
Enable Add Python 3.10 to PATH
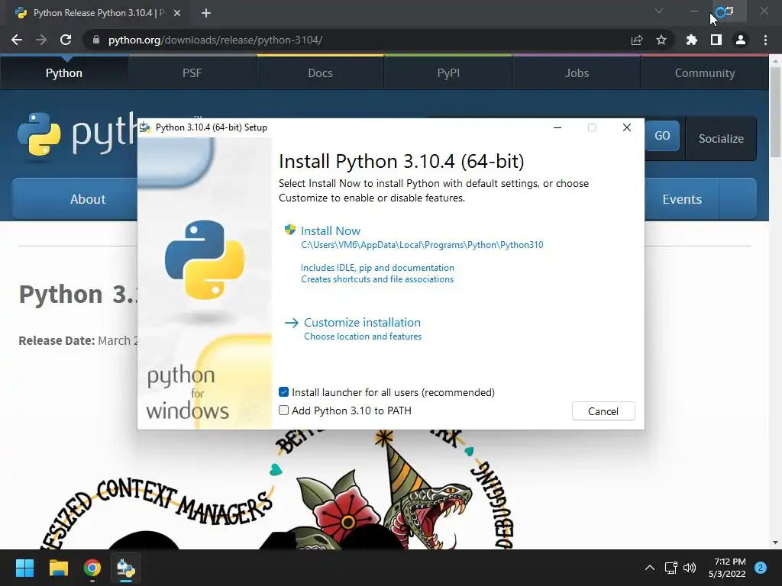(x=284, y=411)
